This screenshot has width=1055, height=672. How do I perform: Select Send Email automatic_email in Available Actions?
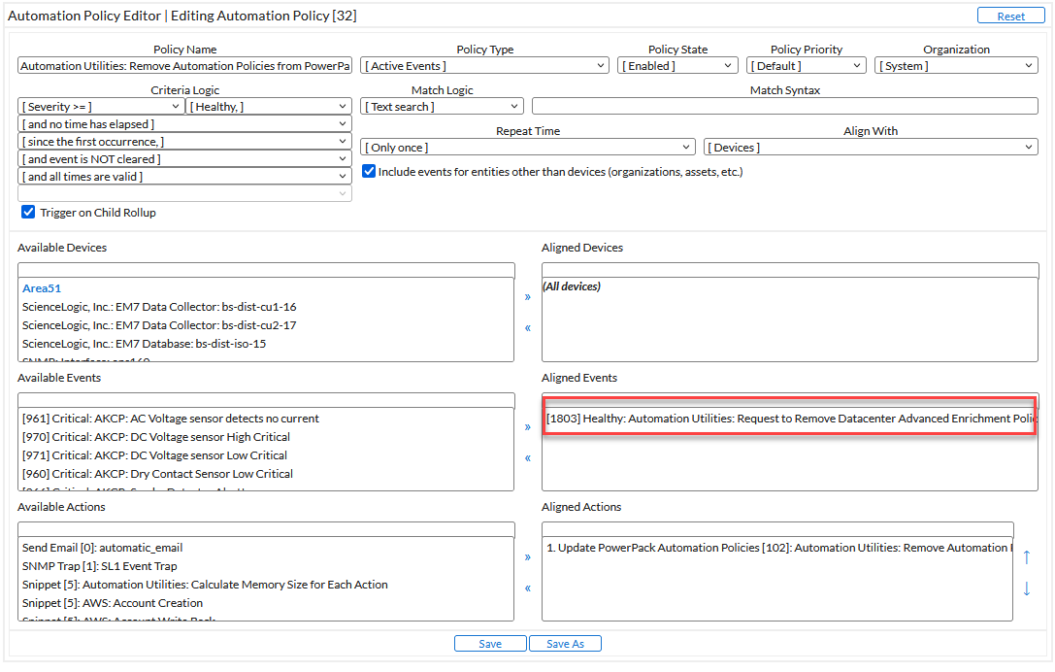click(x=102, y=548)
